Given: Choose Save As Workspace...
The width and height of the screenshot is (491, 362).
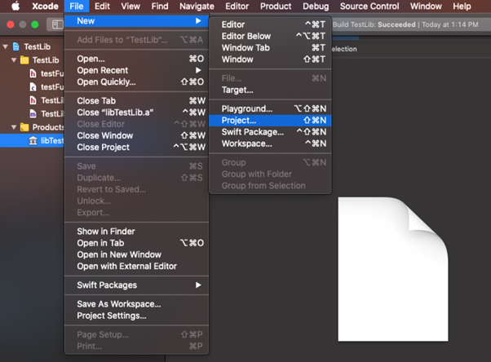Looking at the screenshot, I should pos(136,304).
